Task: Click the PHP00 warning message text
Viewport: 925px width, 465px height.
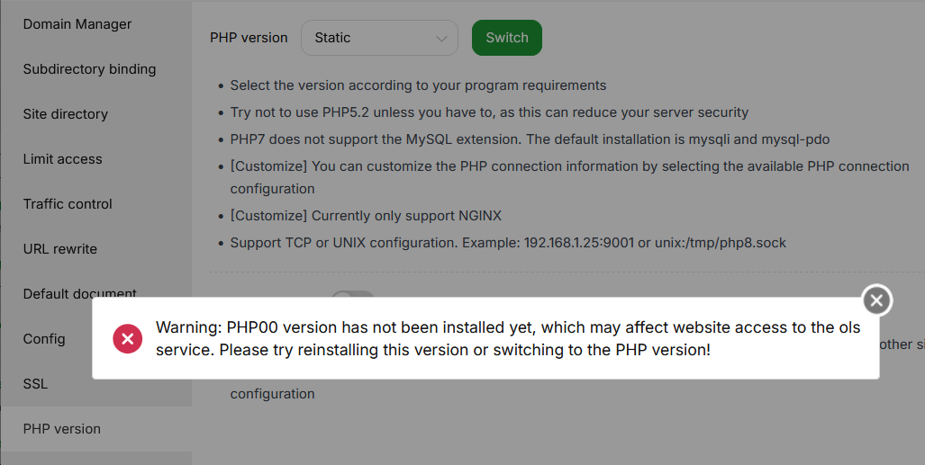Action: (x=508, y=338)
